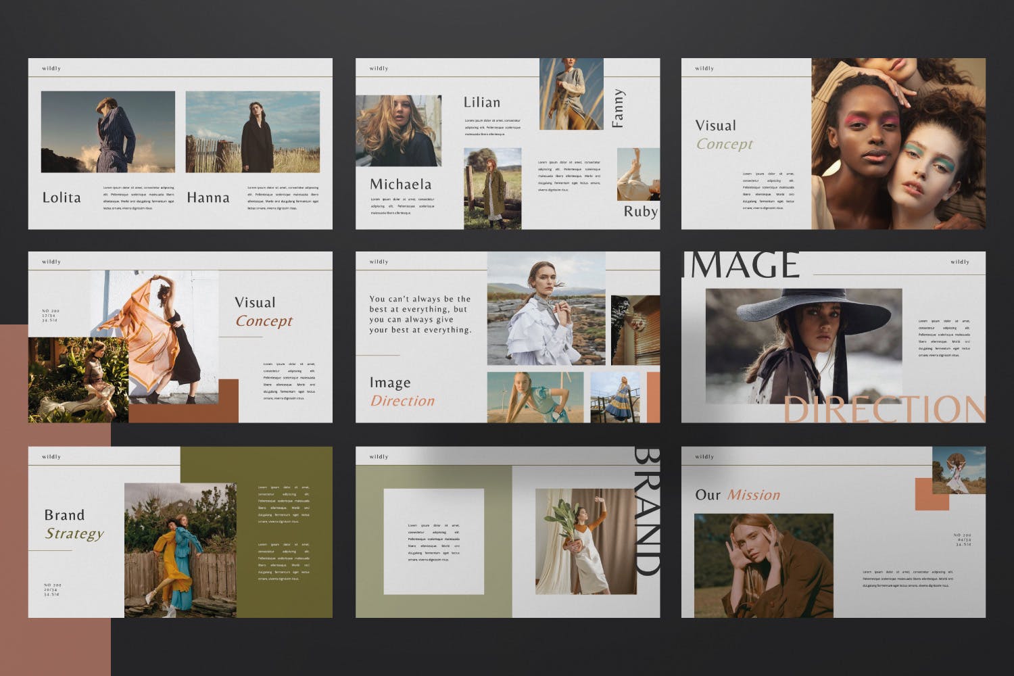Click the yellow and blue dresses photo
Viewport: 1014px width, 676px height.
(x=180, y=549)
